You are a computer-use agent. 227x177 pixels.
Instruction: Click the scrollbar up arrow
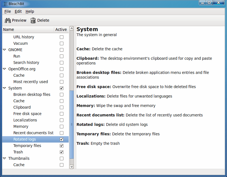[72, 28]
